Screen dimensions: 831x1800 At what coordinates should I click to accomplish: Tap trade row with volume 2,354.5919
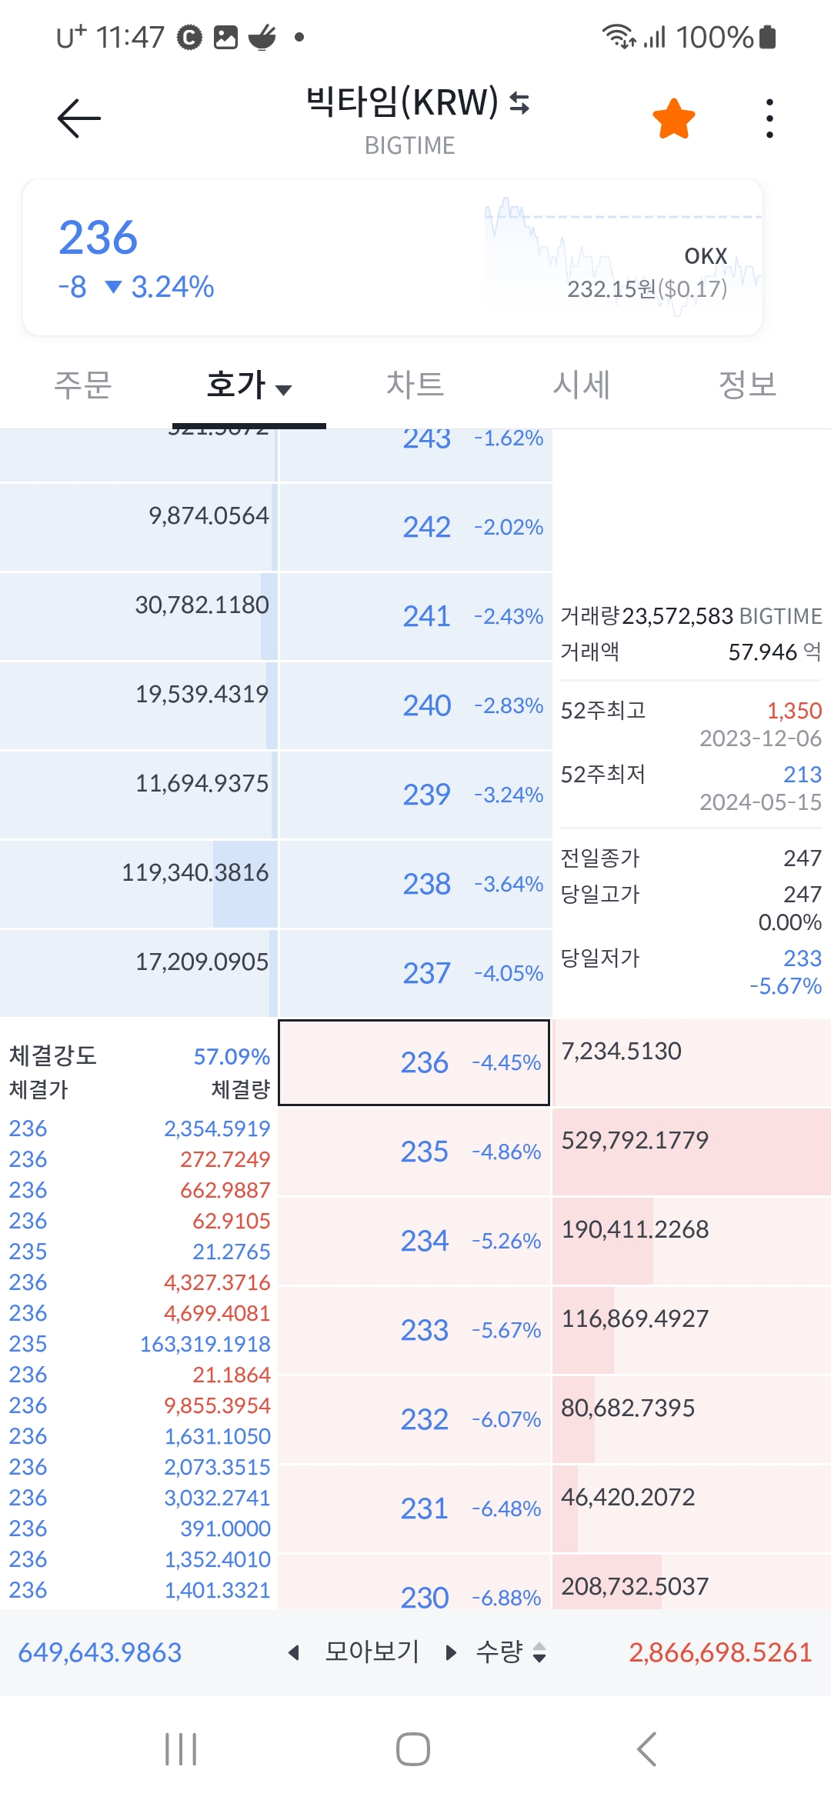coord(139,1128)
